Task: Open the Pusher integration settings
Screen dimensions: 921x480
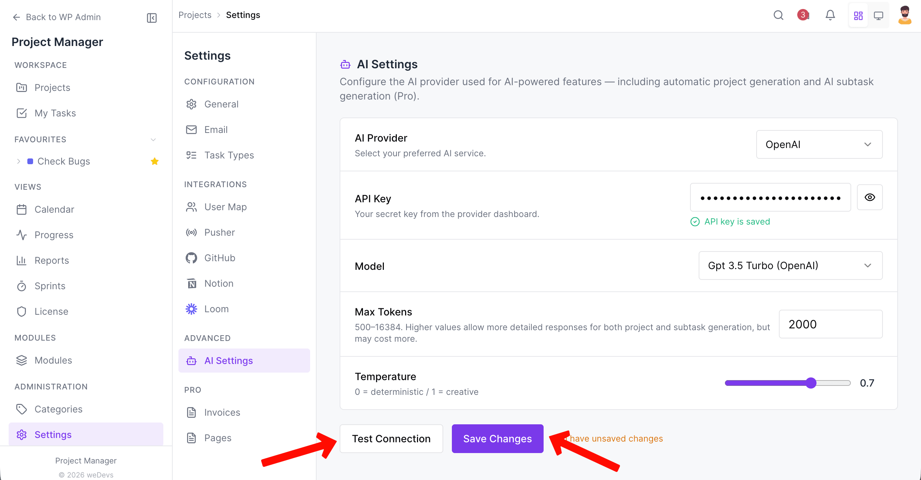Action: pos(219,232)
